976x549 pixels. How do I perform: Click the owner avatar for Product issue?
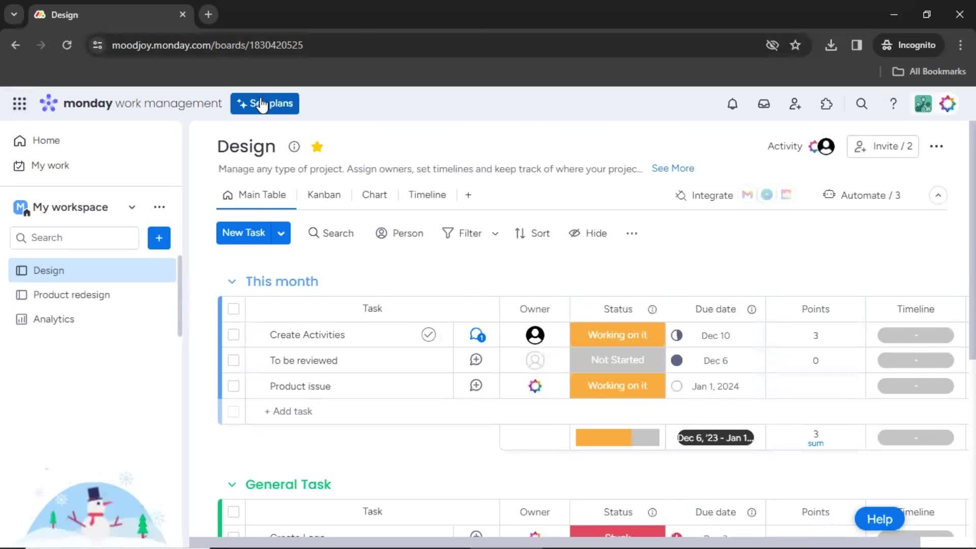coord(535,386)
